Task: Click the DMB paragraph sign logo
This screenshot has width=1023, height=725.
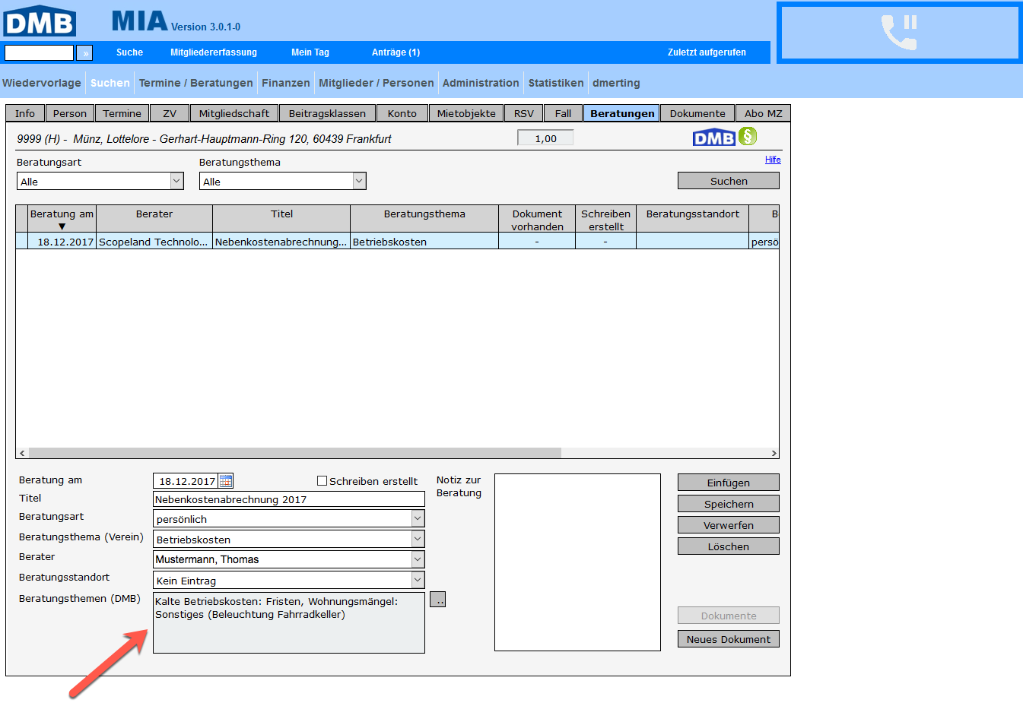Action: point(724,138)
